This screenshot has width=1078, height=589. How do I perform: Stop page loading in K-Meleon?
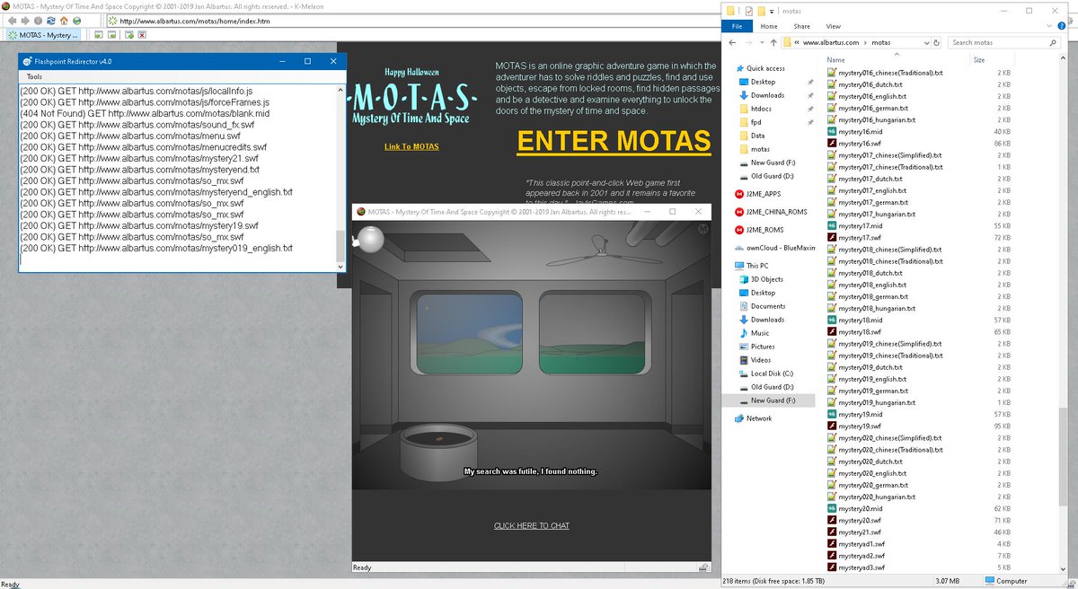click(x=38, y=21)
